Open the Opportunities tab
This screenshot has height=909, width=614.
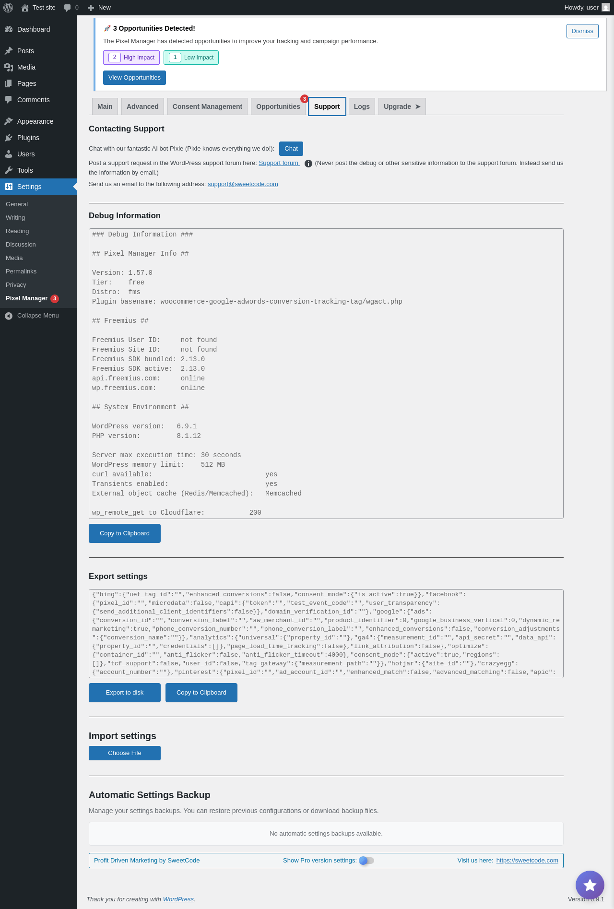click(278, 106)
